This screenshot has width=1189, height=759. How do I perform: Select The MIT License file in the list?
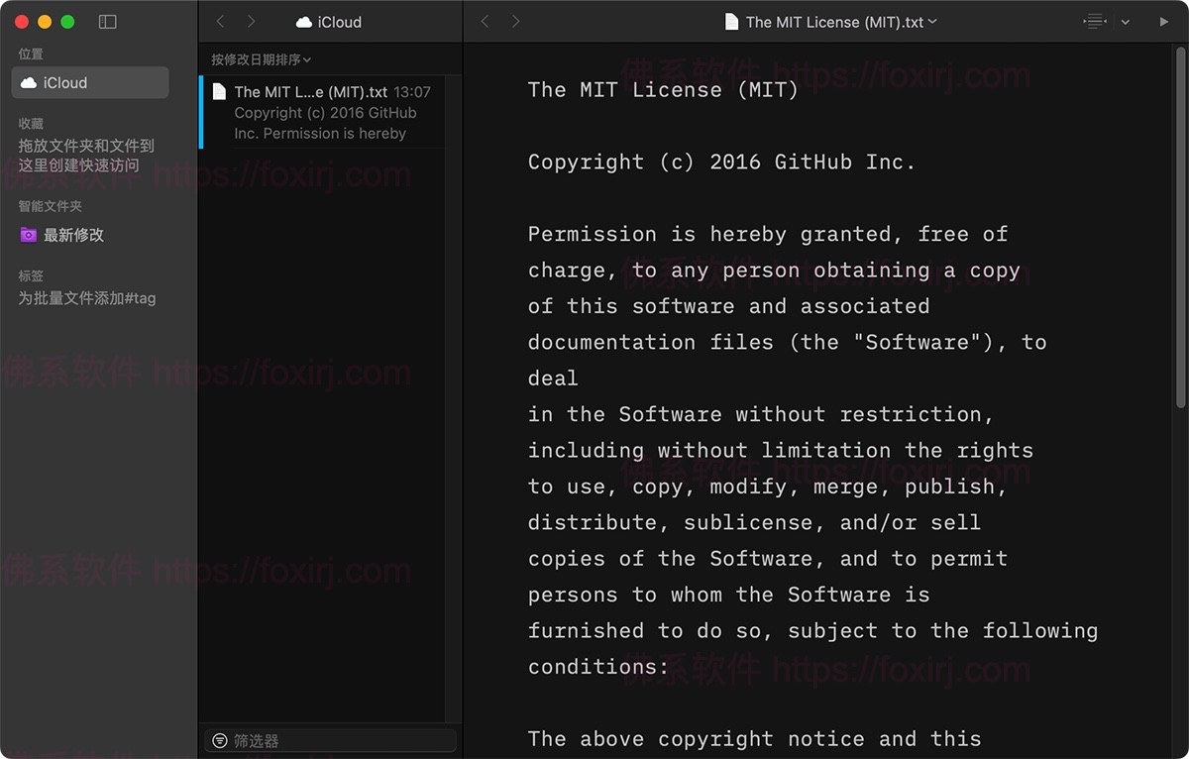(327, 111)
